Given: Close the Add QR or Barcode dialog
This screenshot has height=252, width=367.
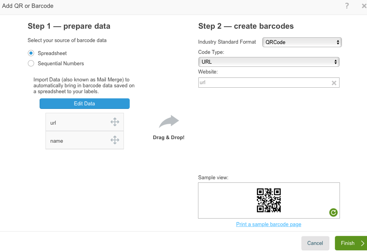Looking at the screenshot, I should coord(364,6).
